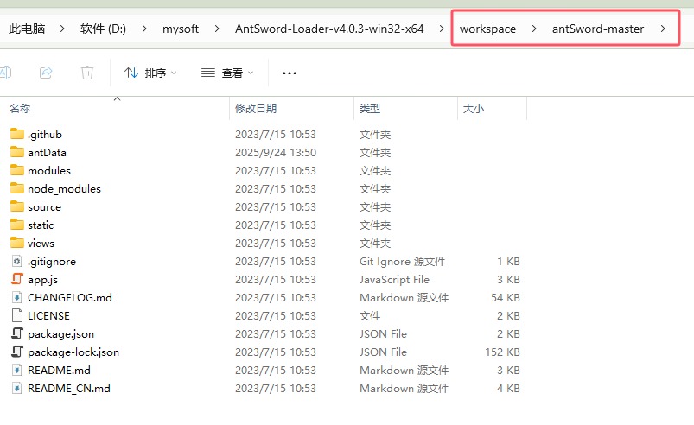The height and width of the screenshot is (425, 694).
Task: Click the README_CN.md file icon
Action: [x=16, y=388]
